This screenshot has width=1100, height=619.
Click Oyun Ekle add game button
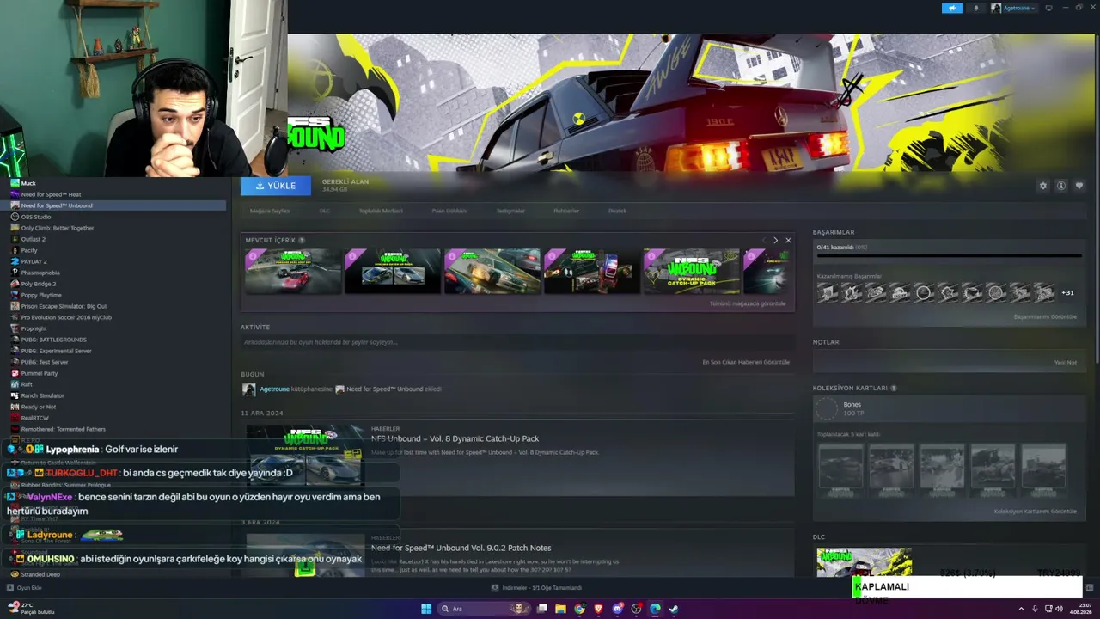coord(25,588)
